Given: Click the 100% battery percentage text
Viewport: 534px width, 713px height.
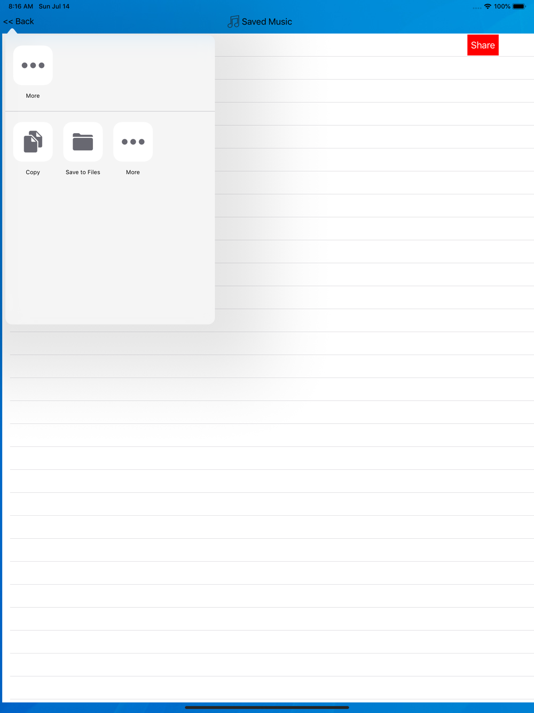Looking at the screenshot, I should click(502, 6).
